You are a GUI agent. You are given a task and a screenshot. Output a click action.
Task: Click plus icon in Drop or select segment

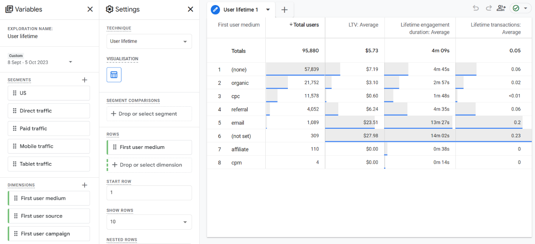pos(113,114)
